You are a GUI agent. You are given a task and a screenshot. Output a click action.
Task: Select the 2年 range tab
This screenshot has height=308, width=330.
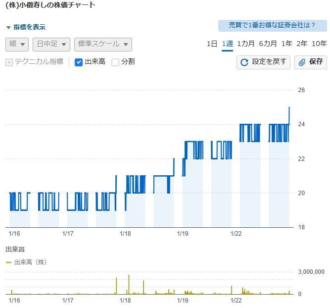tap(301, 44)
